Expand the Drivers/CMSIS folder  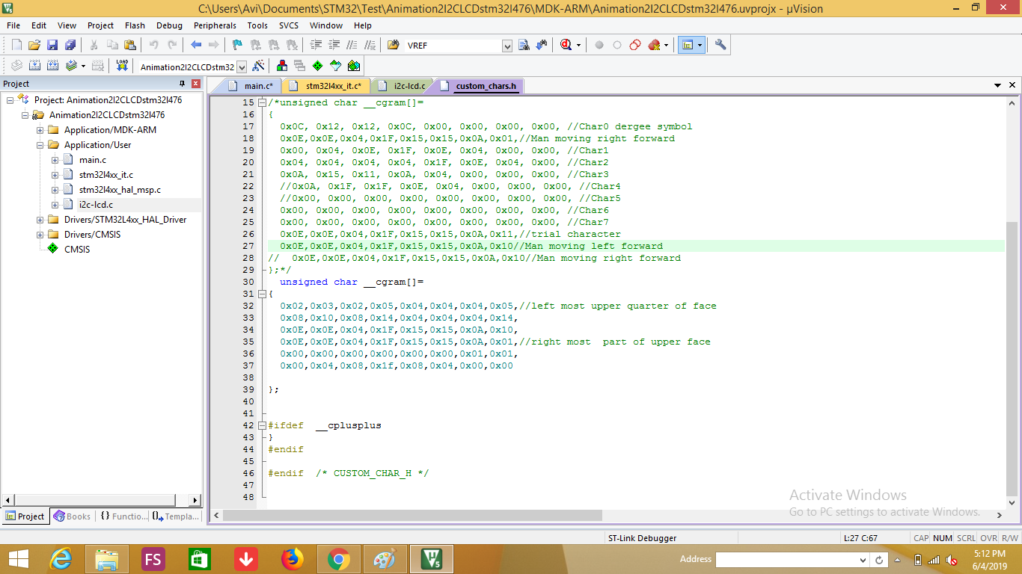click(40, 235)
